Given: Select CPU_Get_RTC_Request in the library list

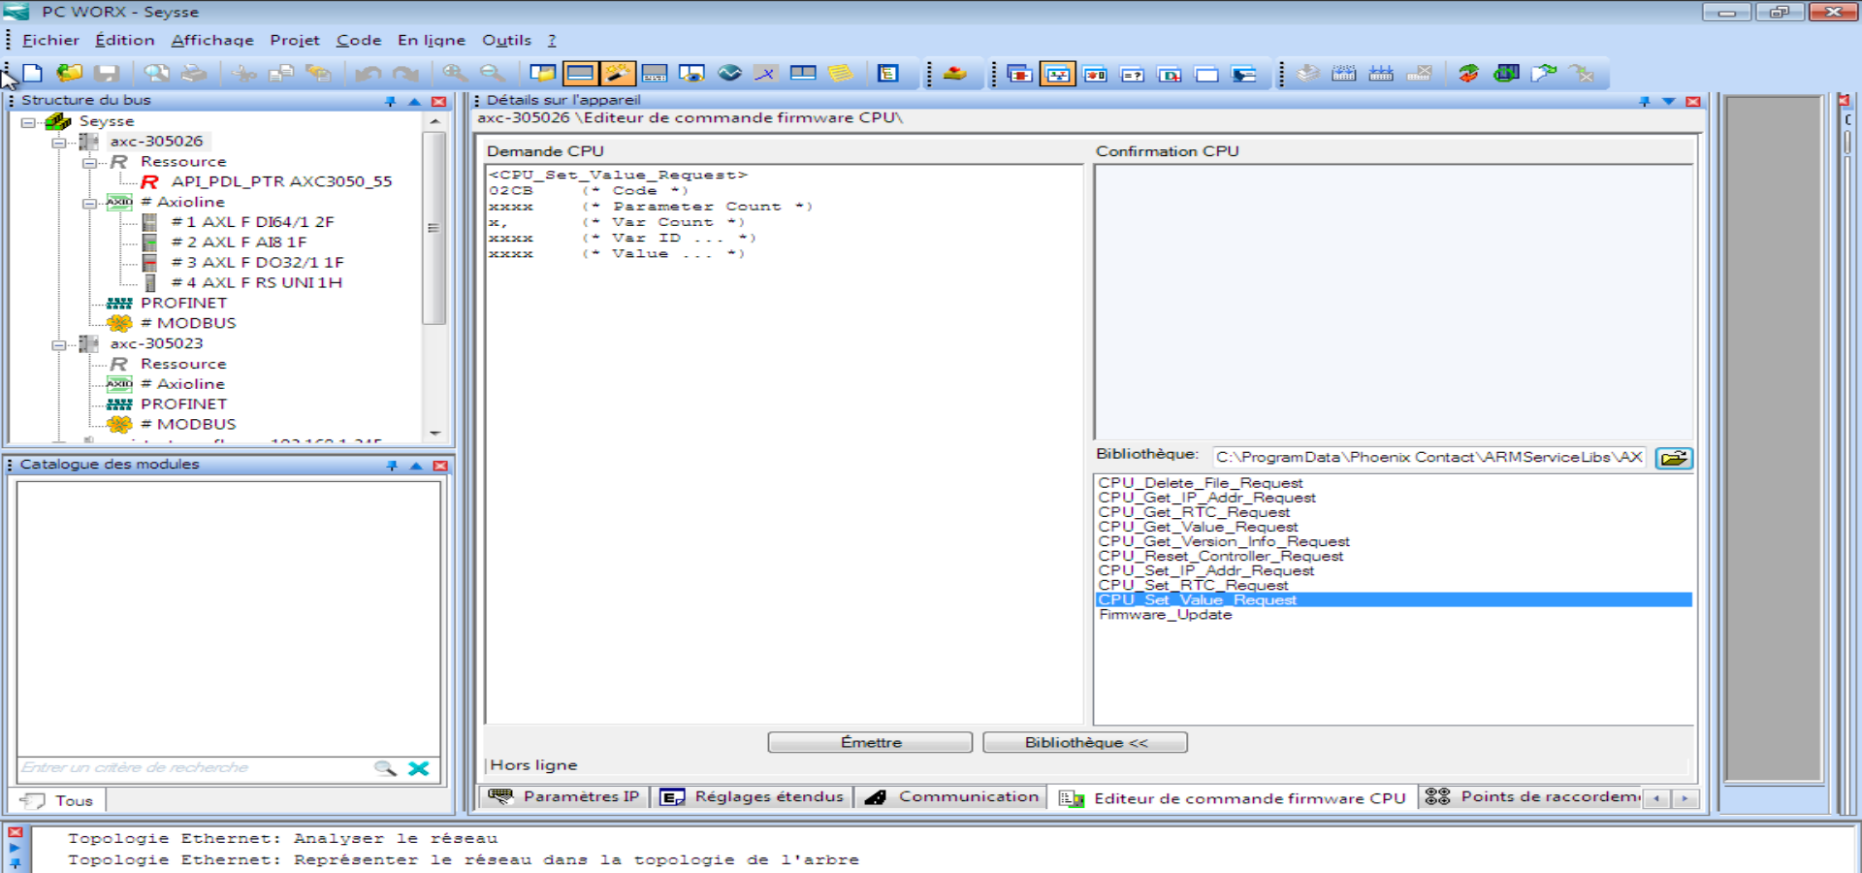Looking at the screenshot, I should [x=1194, y=512].
